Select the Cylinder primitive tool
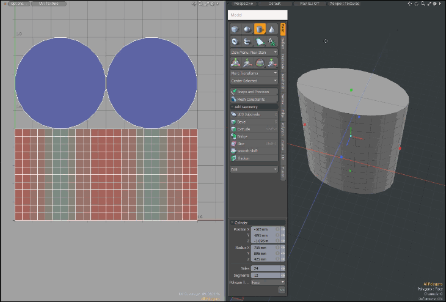The image size is (446, 302). [260, 29]
